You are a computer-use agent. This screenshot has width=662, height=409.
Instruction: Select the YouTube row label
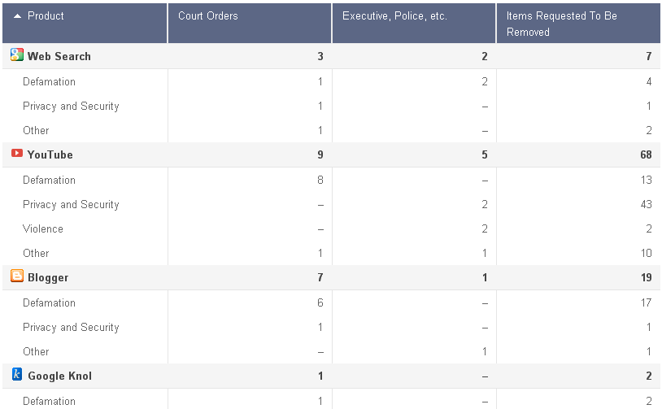pyautogui.click(x=50, y=154)
